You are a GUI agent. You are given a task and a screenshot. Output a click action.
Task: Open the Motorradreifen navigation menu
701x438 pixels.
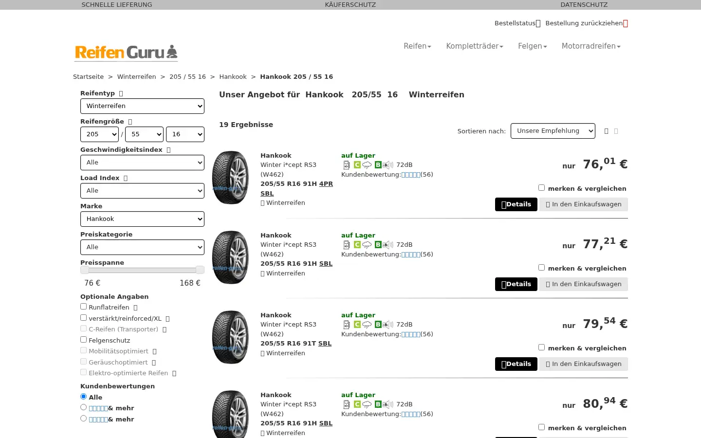point(591,46)
